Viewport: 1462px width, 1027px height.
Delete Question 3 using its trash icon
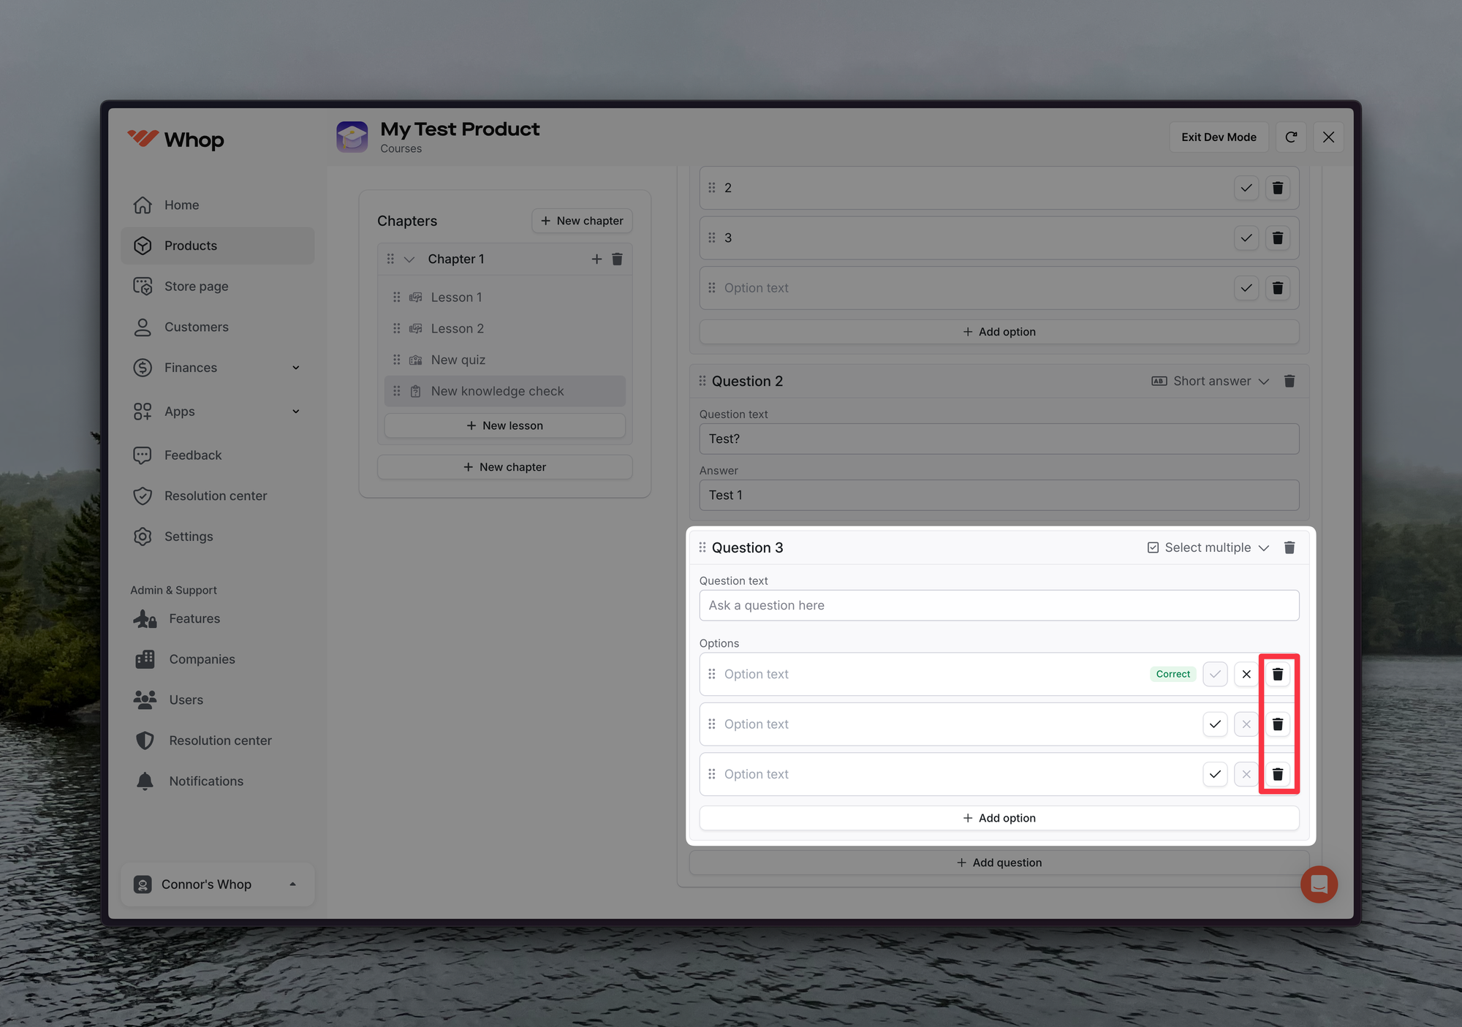1289,547
